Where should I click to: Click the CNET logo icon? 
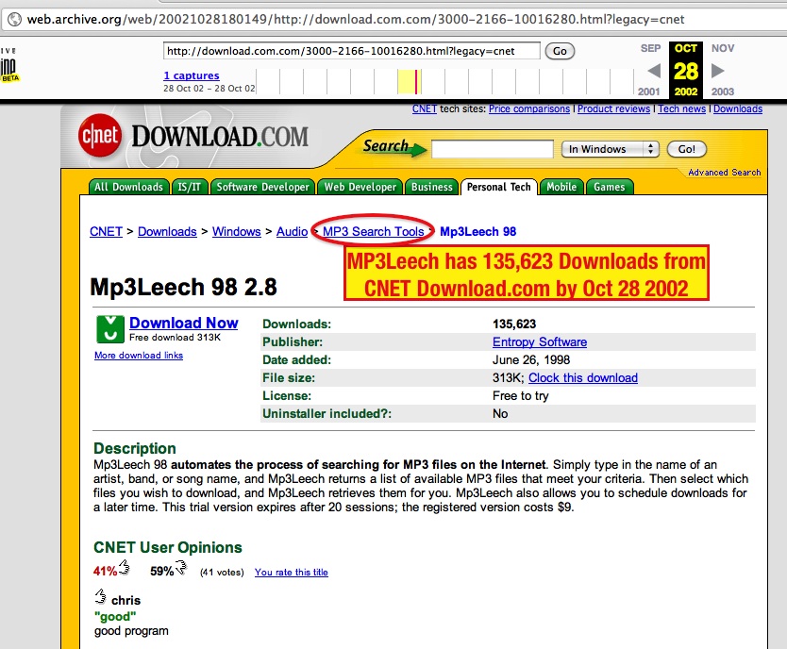click(x=100, y=136)
